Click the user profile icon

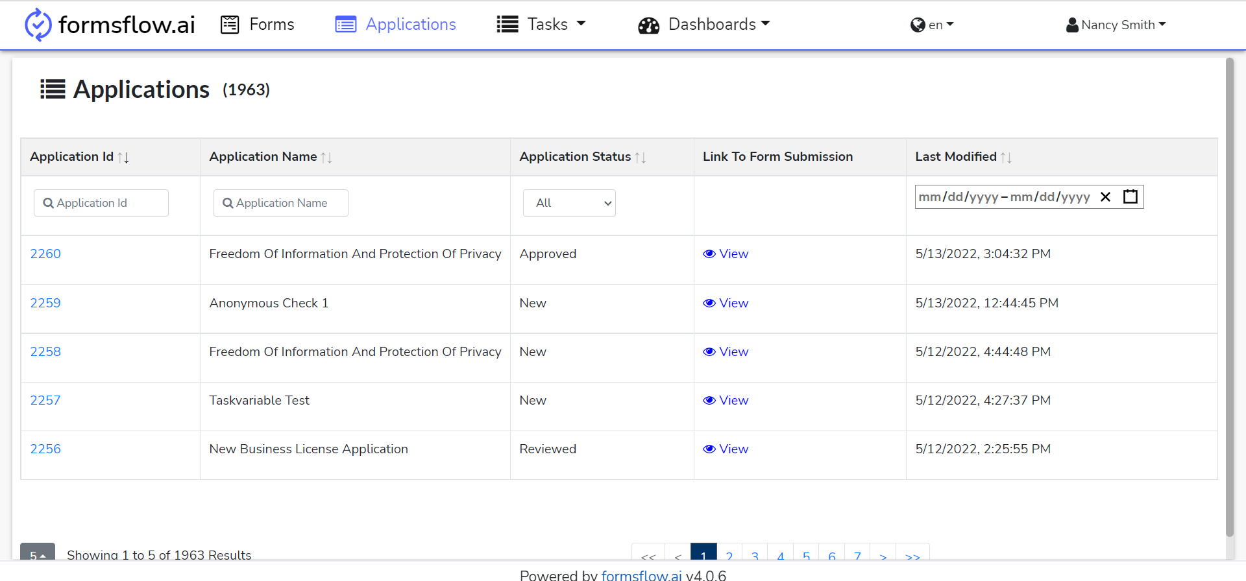coord(1072,25)
